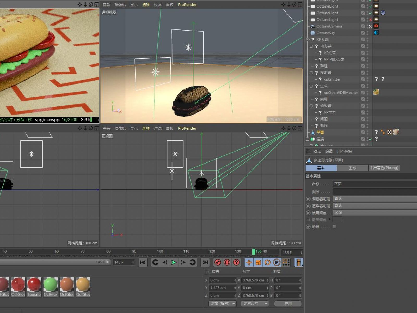
Task: Click the OctaneSky environment tag
Action: click(376, 33)
